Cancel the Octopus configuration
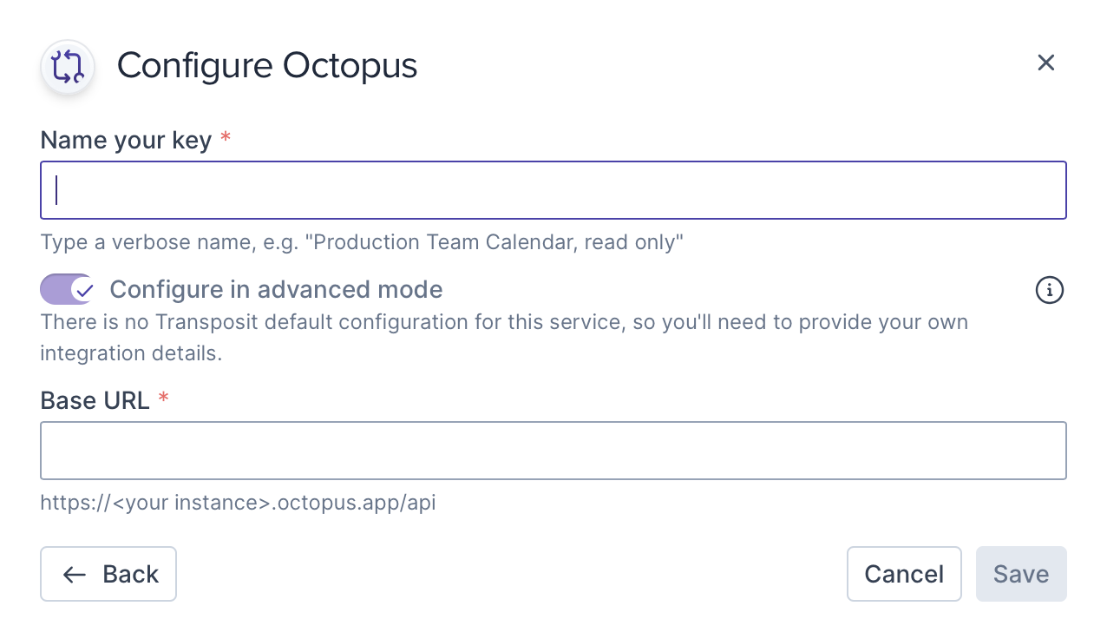Viewport: 1107px width, 639px height. tap(904, 574)
